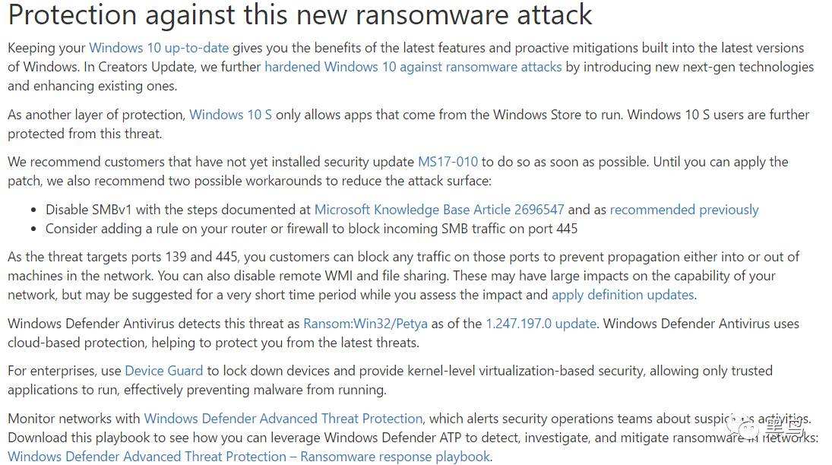Follow the 'Device Guard' link
This screenshot has height=465, width=832.
pos(163,371)
